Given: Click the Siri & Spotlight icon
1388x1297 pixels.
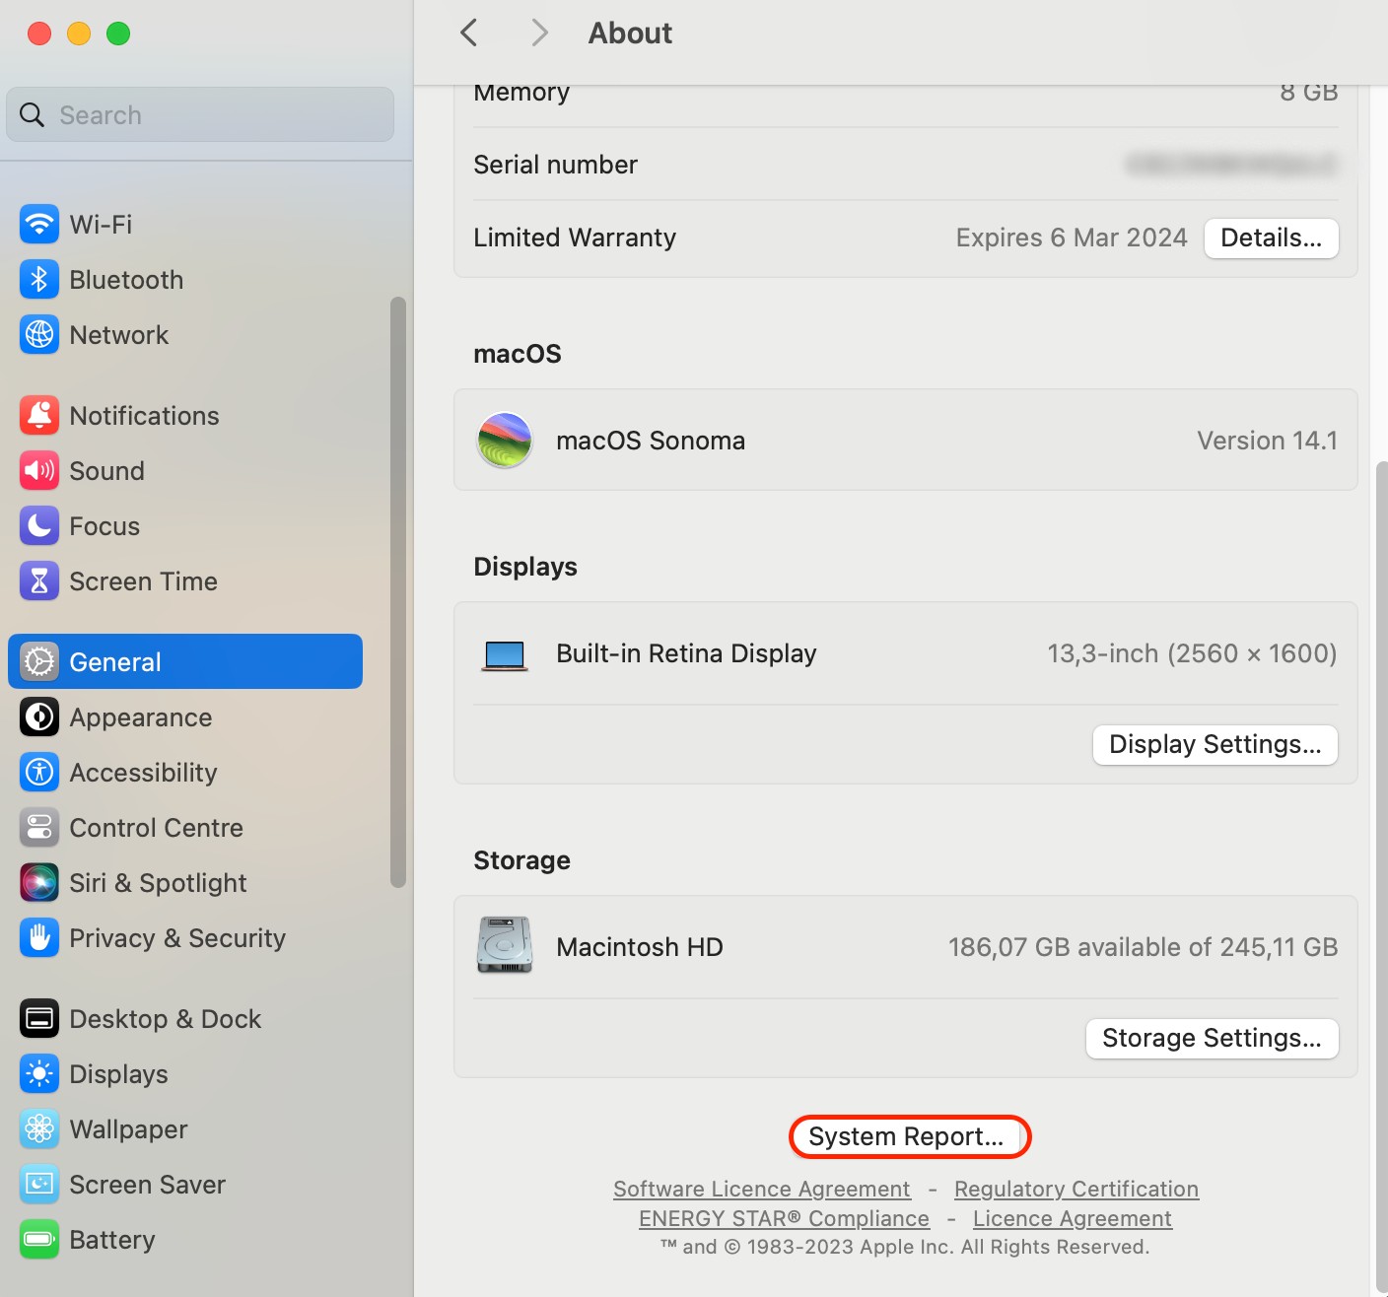Looking at the screenshot, I should click(x=39, y=883).
